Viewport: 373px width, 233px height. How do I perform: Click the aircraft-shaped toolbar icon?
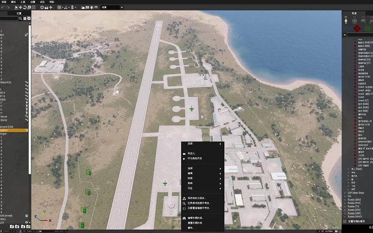[51, 7]
